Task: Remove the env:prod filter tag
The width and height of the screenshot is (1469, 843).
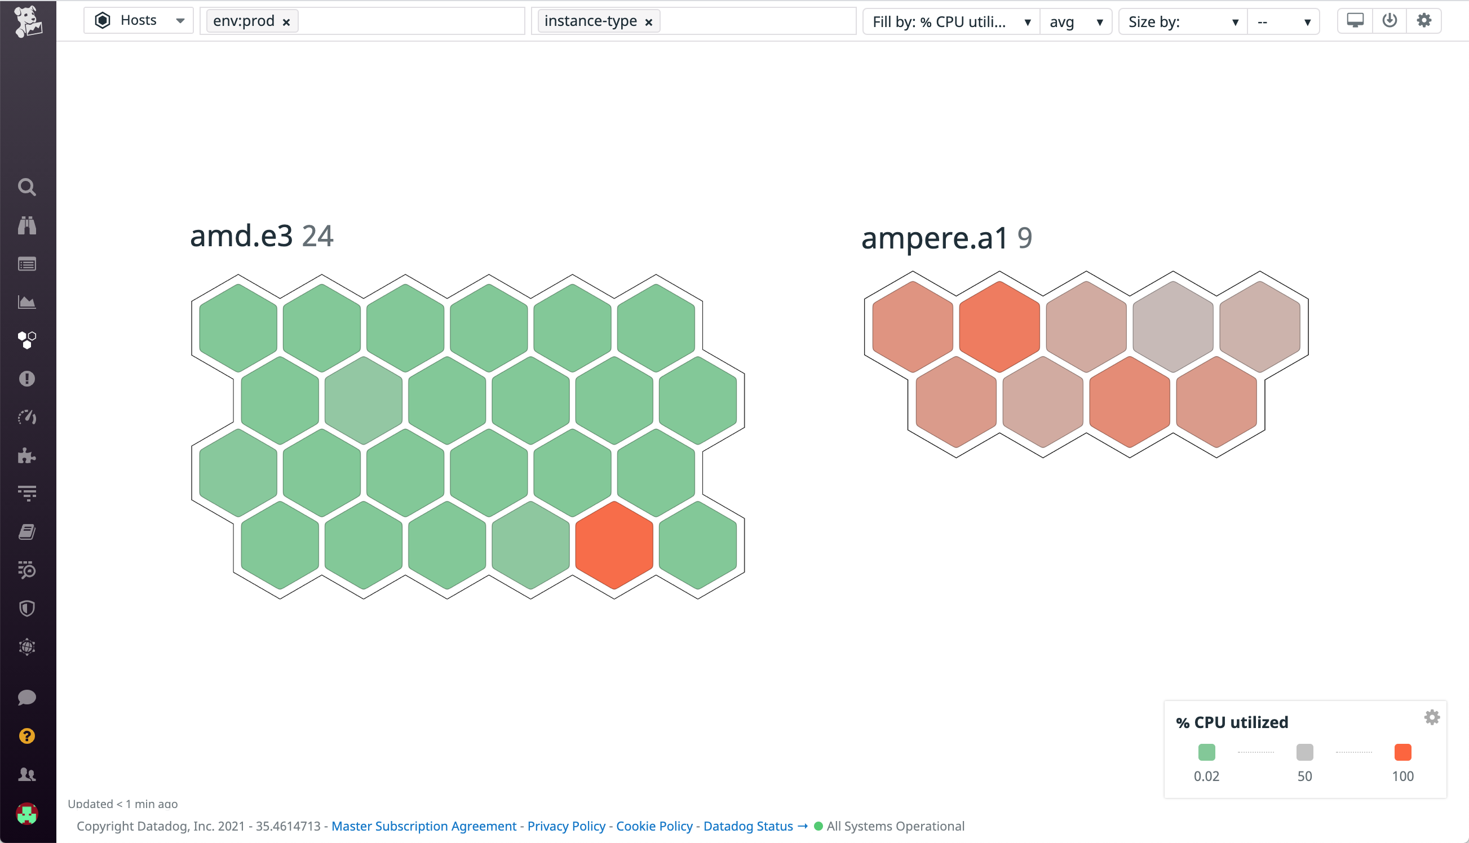Action: (286, 22)
